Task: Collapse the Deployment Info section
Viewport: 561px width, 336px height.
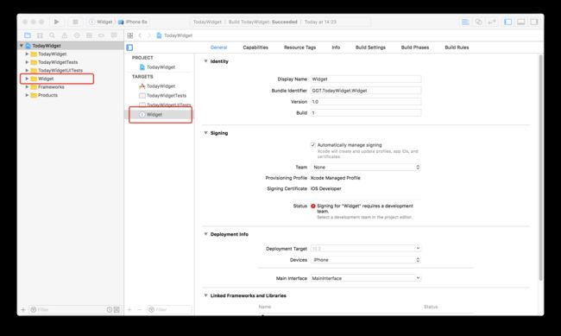Action: click(x=205, y=234)
